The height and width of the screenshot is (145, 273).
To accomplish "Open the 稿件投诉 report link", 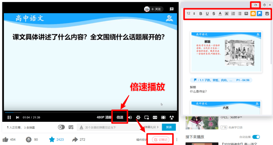I will pos(141,140).
